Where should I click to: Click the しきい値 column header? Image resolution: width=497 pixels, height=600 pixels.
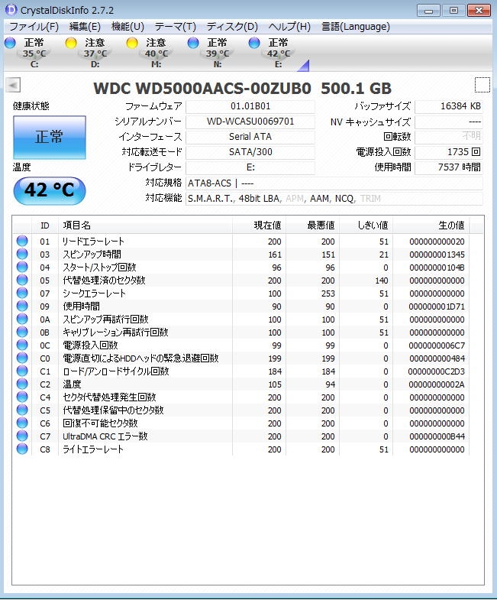tap(366, 225)
